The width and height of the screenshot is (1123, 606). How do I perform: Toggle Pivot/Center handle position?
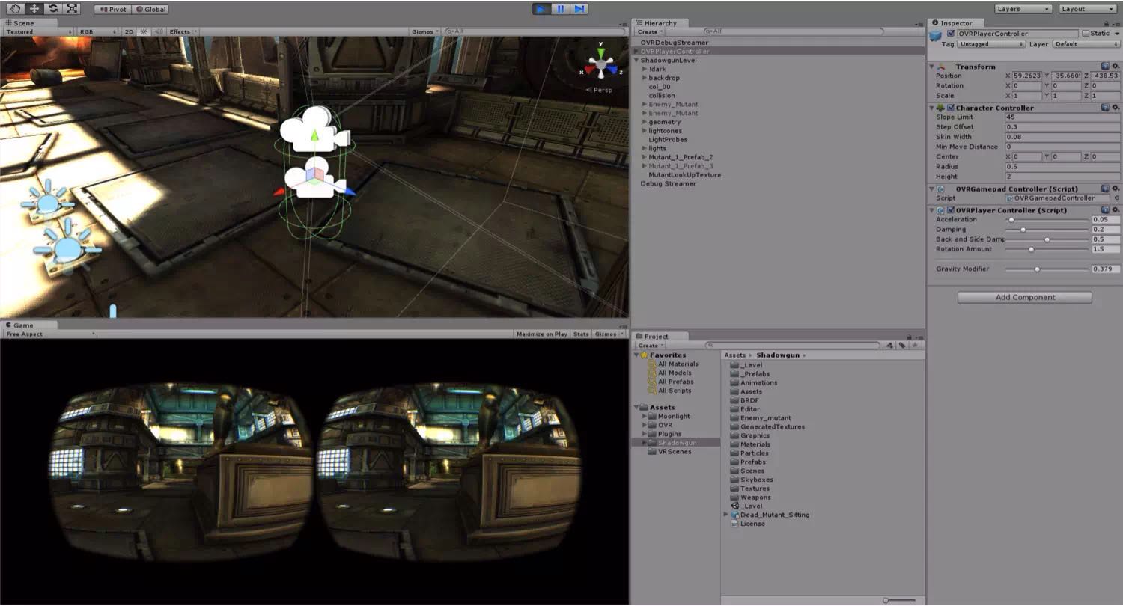tap(112, 9)
